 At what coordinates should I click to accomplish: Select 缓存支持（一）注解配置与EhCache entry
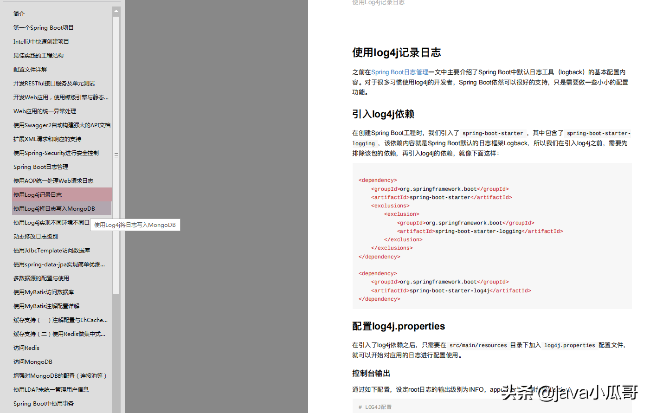tap(60, 320)
